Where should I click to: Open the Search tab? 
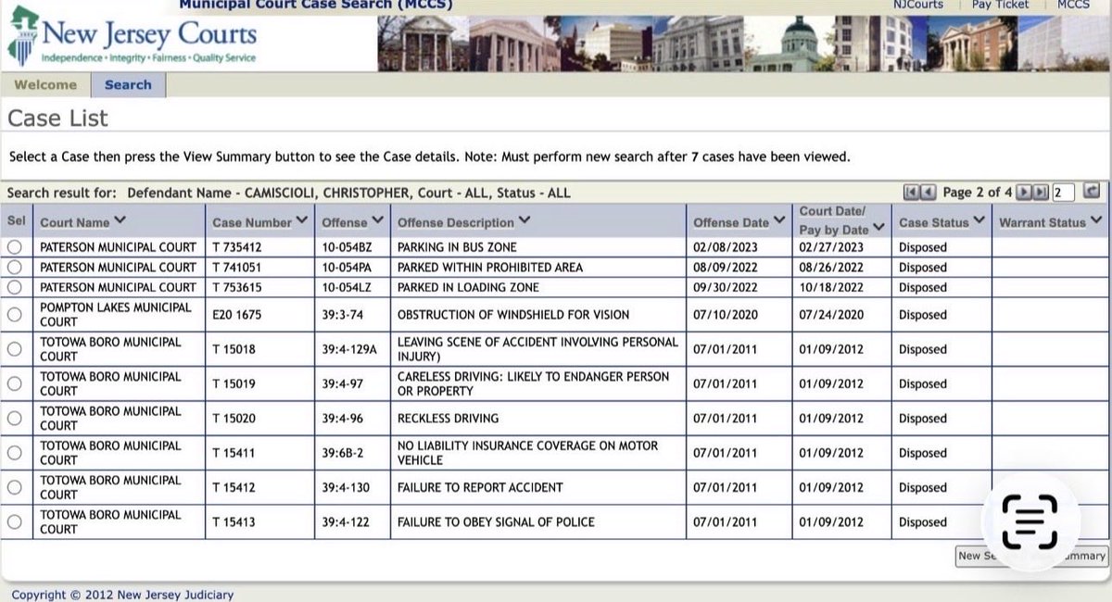(x=128, y=85)
